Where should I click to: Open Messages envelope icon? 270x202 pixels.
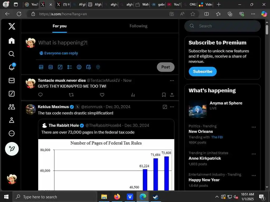[12, 80]
